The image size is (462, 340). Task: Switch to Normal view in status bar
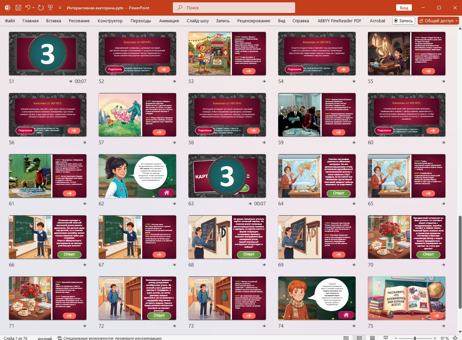pyautogui.click(x=346, y=338)
